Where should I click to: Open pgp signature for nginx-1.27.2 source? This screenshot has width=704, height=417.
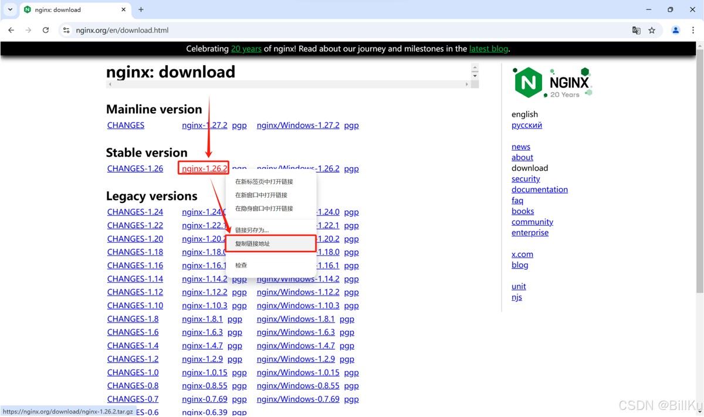239,125
